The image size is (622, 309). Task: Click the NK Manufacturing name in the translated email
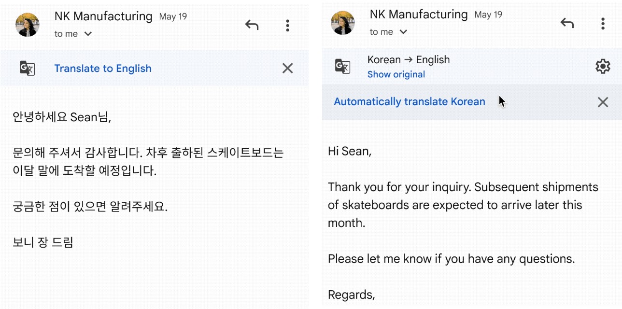point(419,14)
